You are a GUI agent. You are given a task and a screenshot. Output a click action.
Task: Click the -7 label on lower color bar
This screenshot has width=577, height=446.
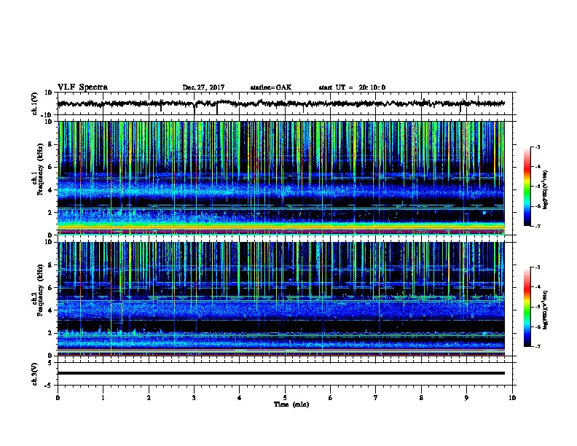pyautogui.click(x=537, y=346)
